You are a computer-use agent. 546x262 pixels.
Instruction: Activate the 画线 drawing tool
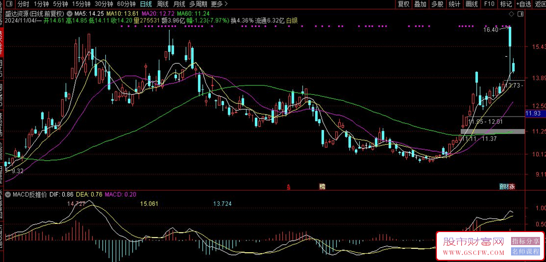tap(472, 4)
